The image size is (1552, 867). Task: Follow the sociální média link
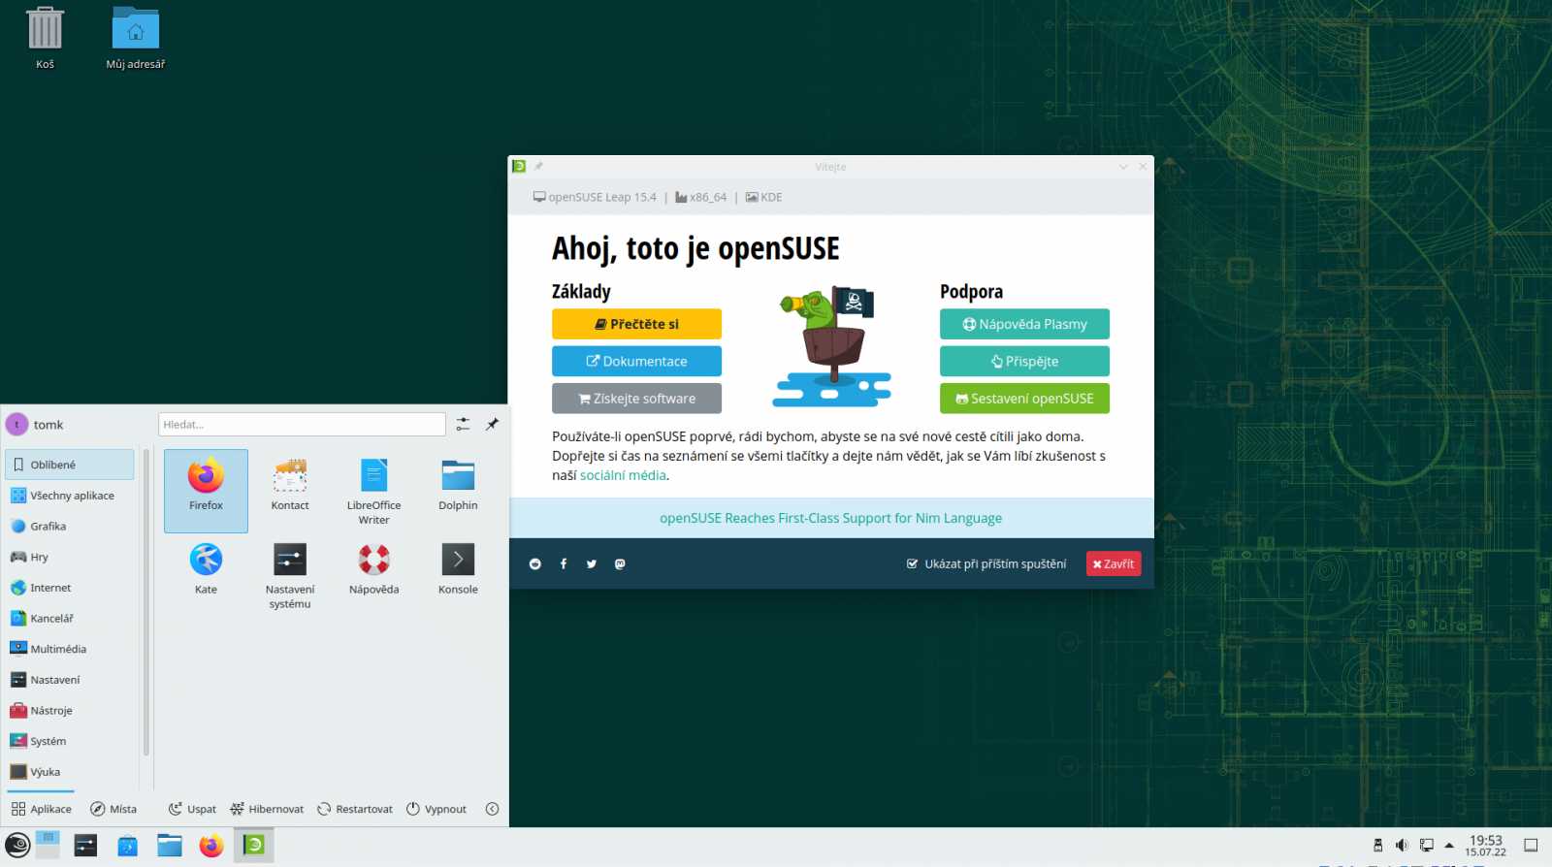click(623, 475)
